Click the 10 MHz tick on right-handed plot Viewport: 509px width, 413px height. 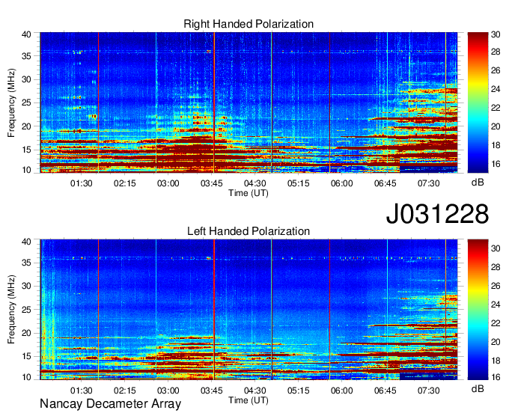(27, 170)
